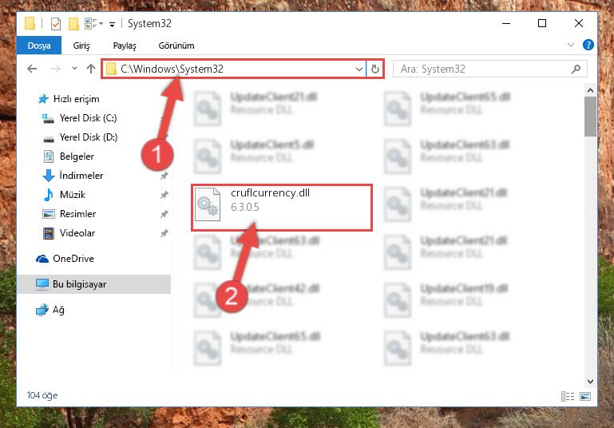
Task: Click the up one level arrow
Action: 91,69
